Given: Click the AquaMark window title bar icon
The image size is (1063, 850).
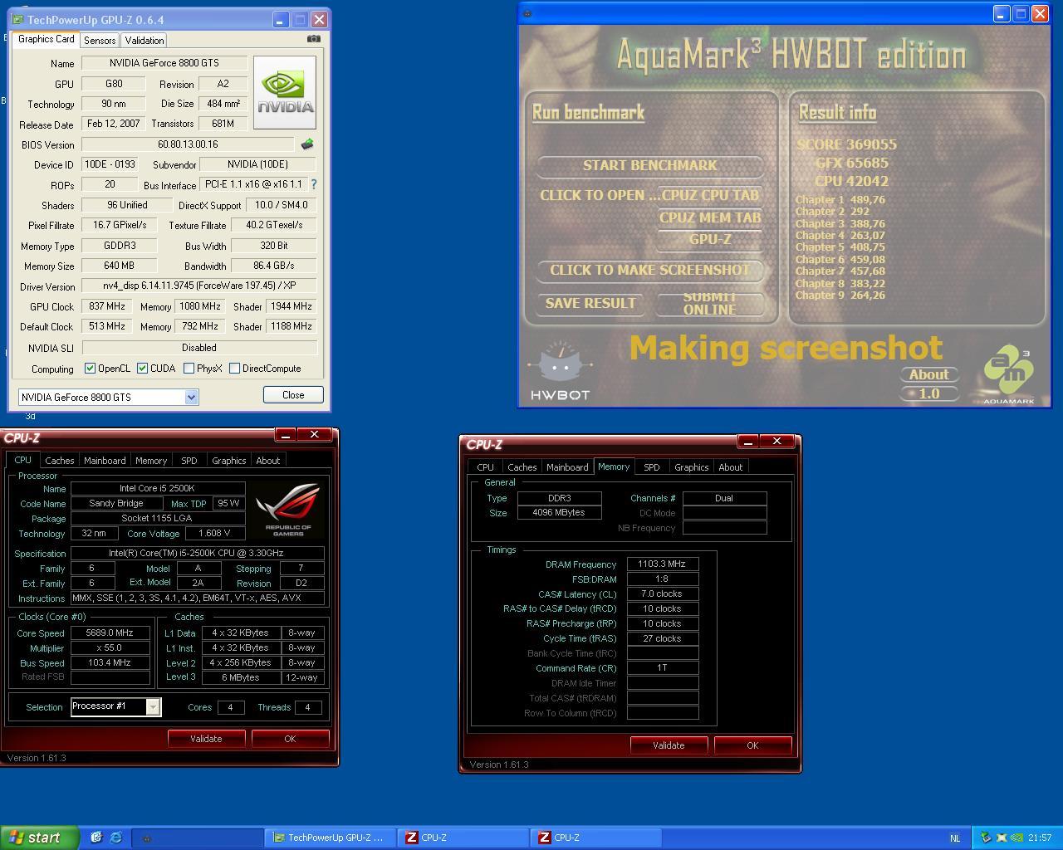Looking at the screenshot, I should coord(527,13).
